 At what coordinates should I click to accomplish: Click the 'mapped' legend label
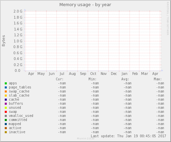click(15, 124)
